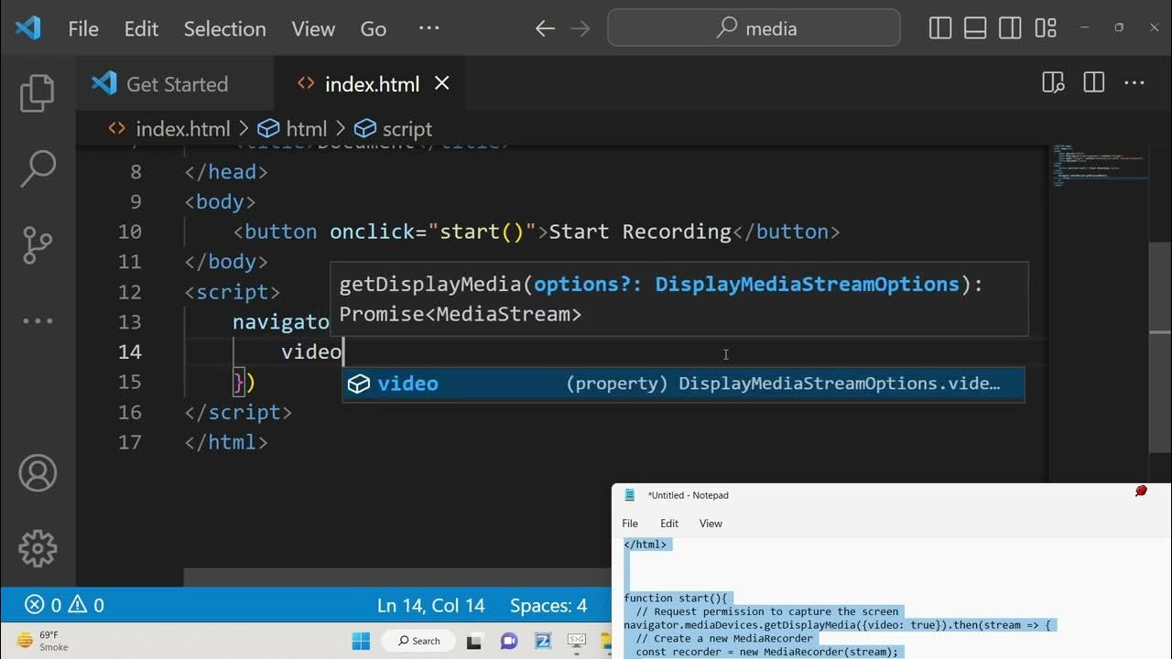Click the 'media' search box at top
Viewport: 1172px width, 659px height.
coord(753,28)
